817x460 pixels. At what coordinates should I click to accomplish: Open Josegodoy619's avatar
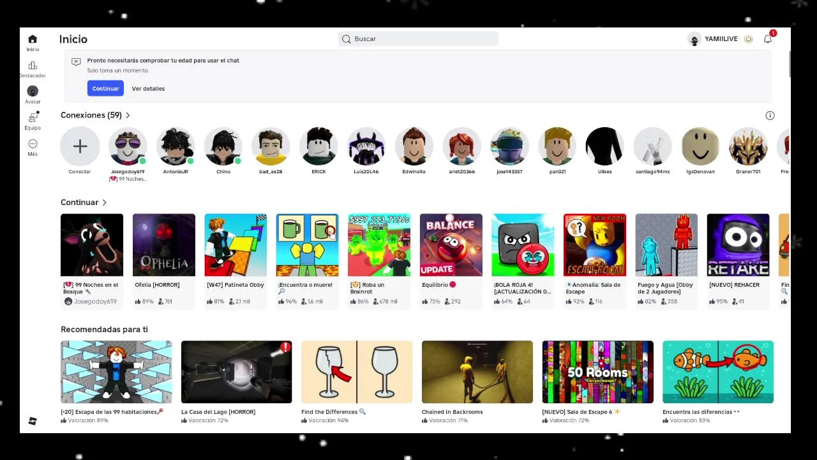128,146
